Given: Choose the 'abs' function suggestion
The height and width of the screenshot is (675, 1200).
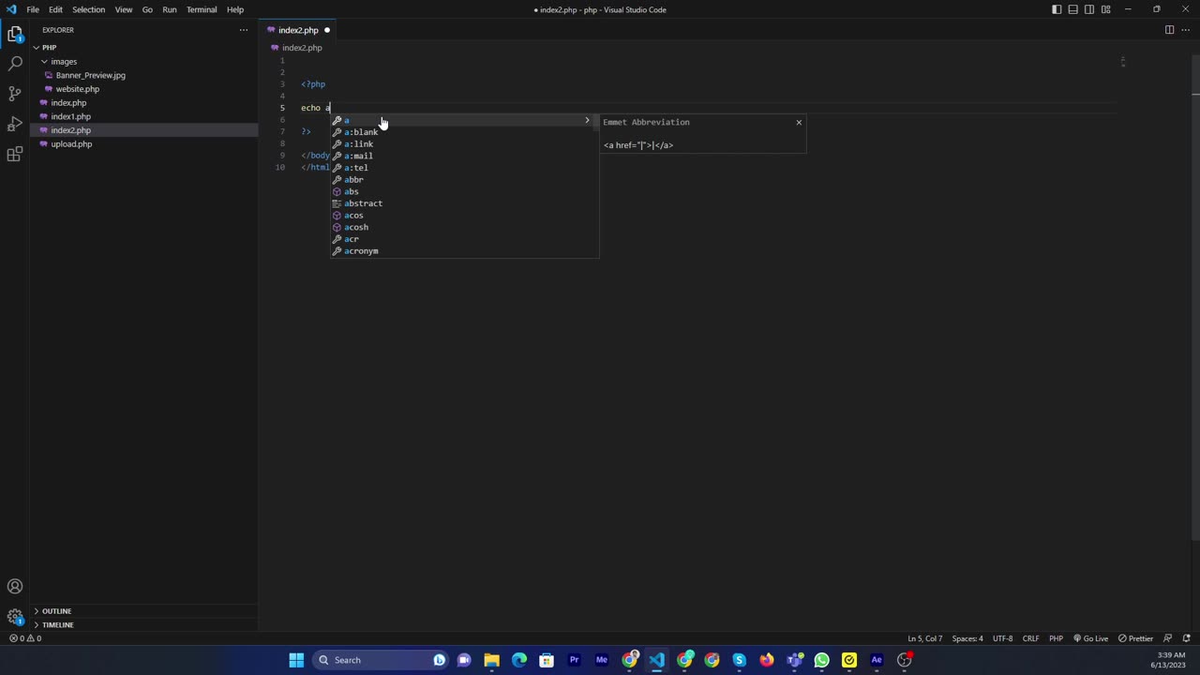Looking at the screenshot, I should 464,191.
